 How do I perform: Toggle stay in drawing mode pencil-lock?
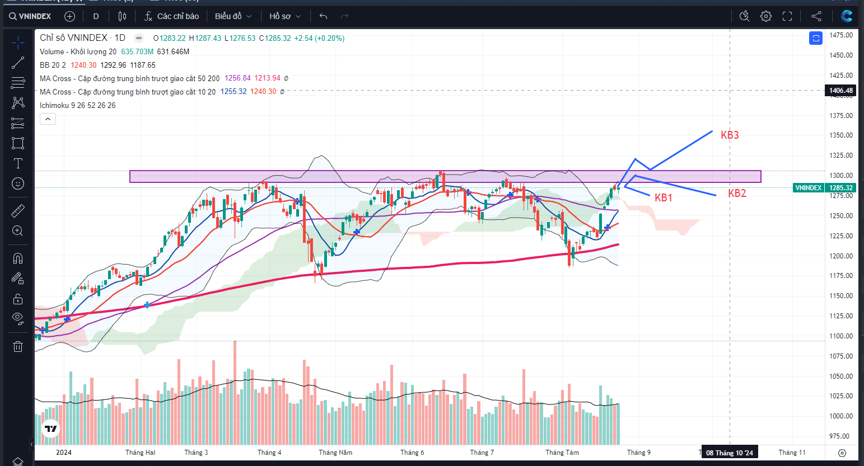18,278
